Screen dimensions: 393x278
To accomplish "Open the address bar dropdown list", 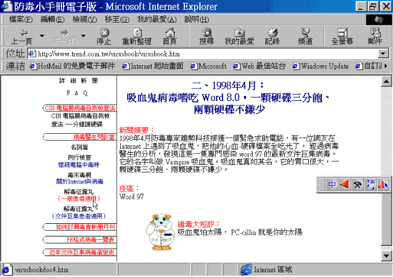I will (383, 54).
